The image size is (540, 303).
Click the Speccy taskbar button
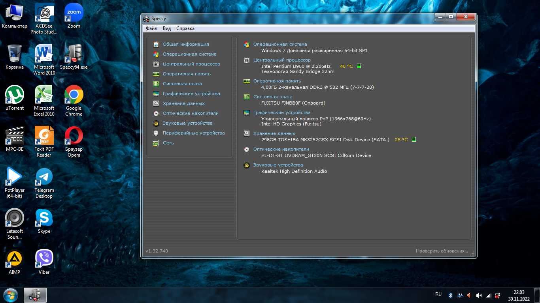tap(35, 295)
